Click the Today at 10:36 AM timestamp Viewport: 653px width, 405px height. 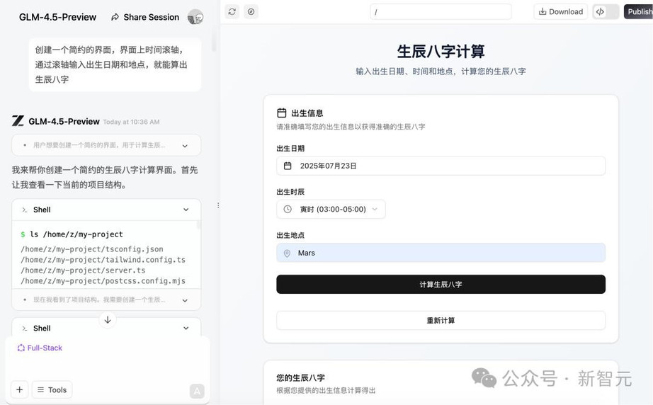[131, 122]
